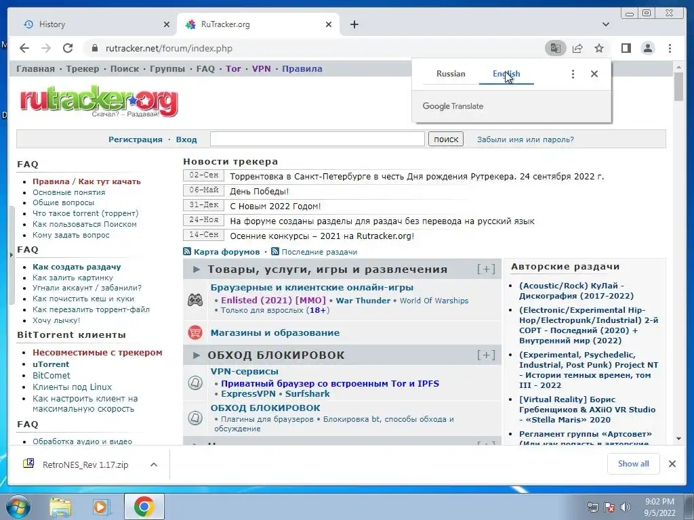
Task: Open translate options three-dot menu
Action: pos(573,74)
